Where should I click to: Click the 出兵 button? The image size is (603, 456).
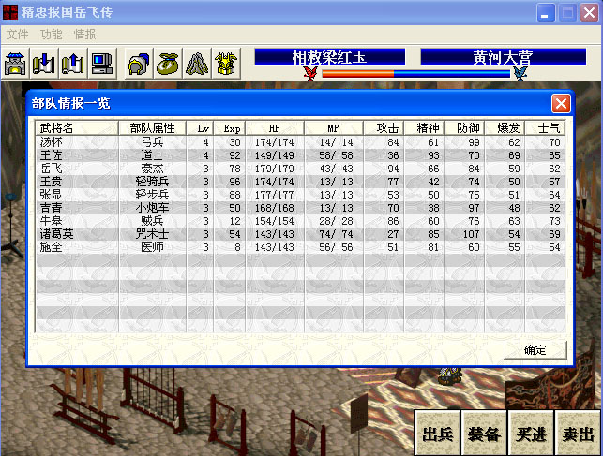click(437, 434)
